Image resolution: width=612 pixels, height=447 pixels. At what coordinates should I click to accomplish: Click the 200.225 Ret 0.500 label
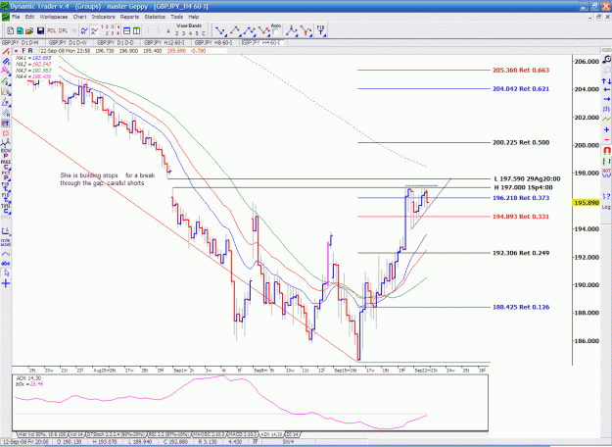521,142
